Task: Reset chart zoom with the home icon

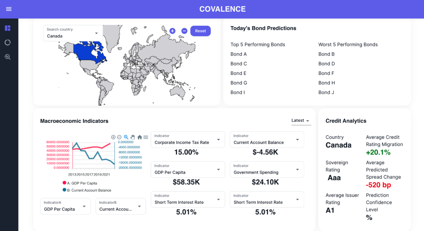Action: coord(140,137)
